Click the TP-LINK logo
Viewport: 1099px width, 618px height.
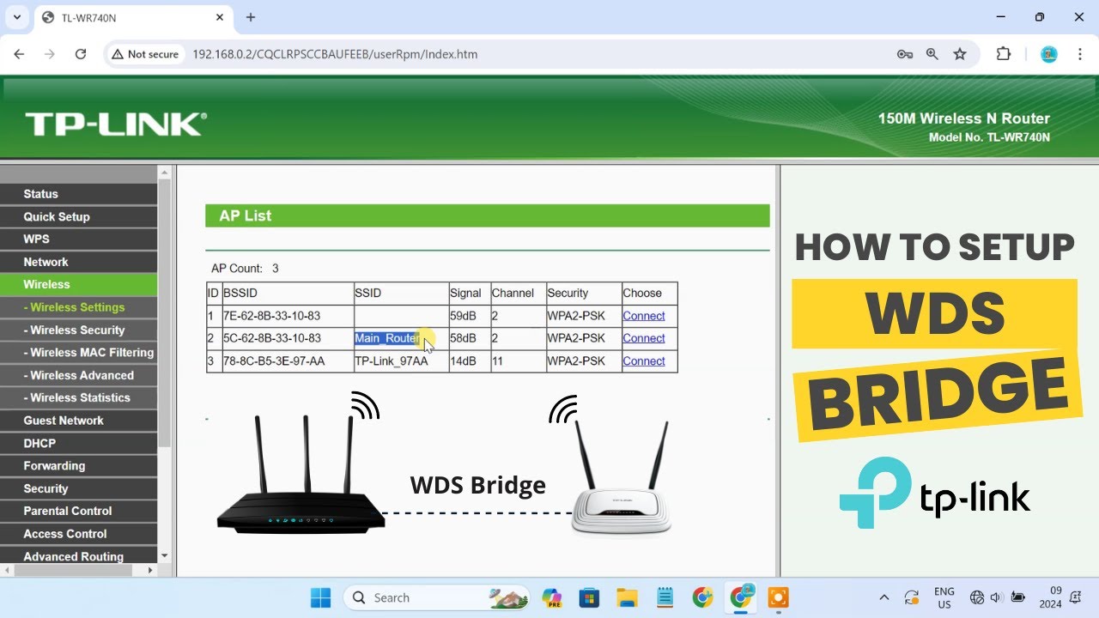point(116,124)
